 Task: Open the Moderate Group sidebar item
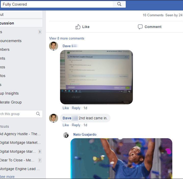[11, 102]
